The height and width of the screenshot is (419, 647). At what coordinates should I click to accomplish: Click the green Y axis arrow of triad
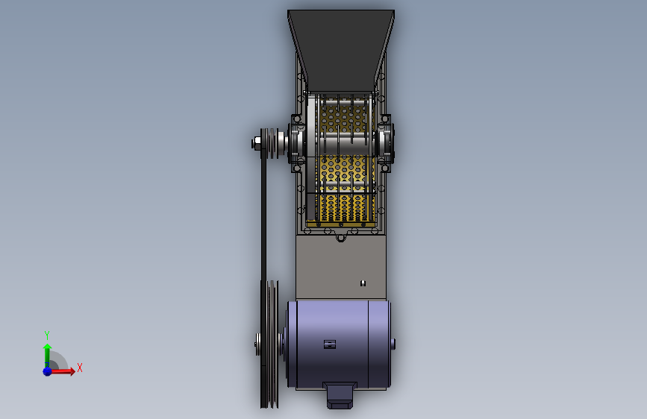[x=48, y=356]
